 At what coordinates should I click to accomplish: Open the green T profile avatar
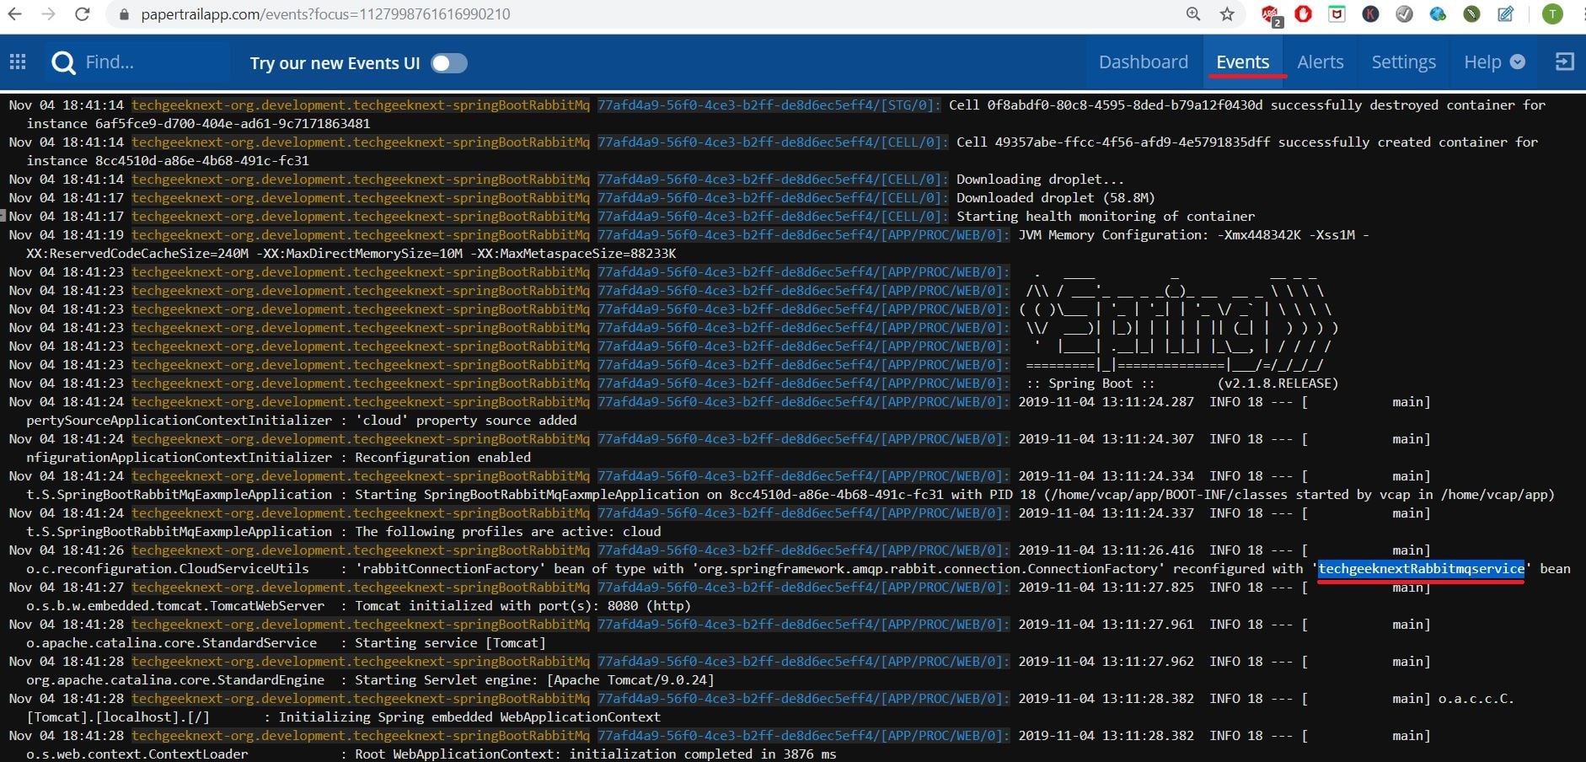click(x=1552, y=14)
